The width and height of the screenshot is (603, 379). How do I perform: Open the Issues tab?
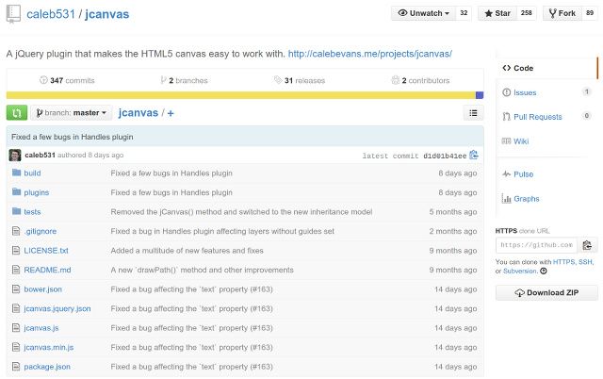(x=525, y=92)
